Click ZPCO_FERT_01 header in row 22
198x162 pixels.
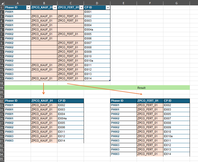[150, 101]
